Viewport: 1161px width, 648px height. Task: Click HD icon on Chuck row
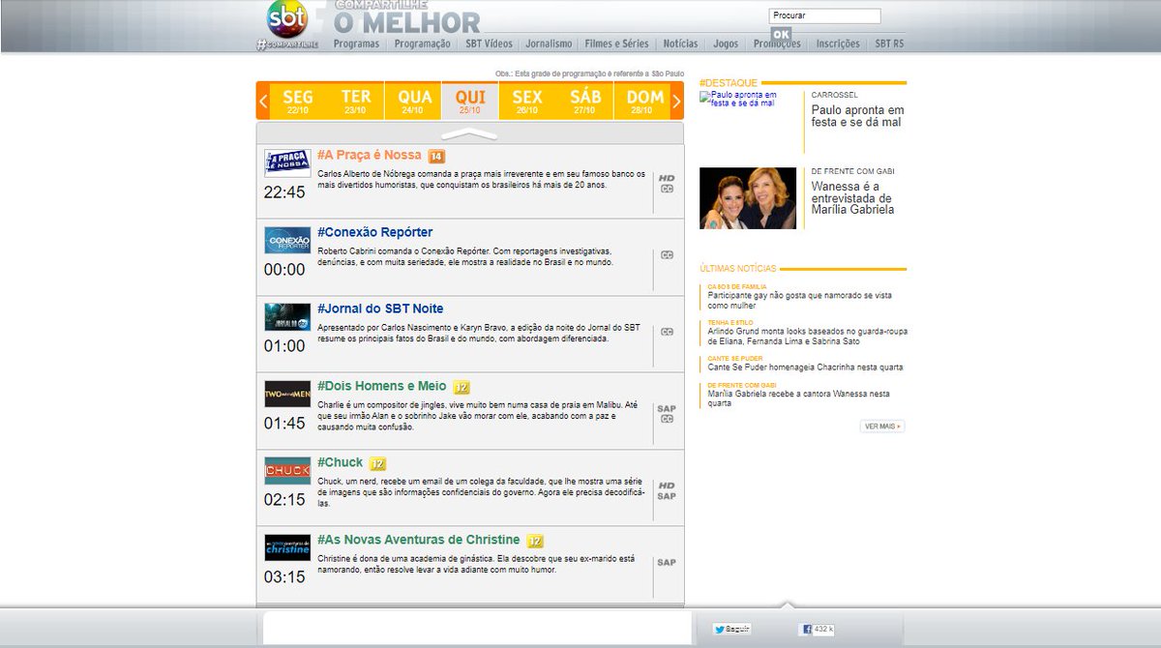coord(667,486)
